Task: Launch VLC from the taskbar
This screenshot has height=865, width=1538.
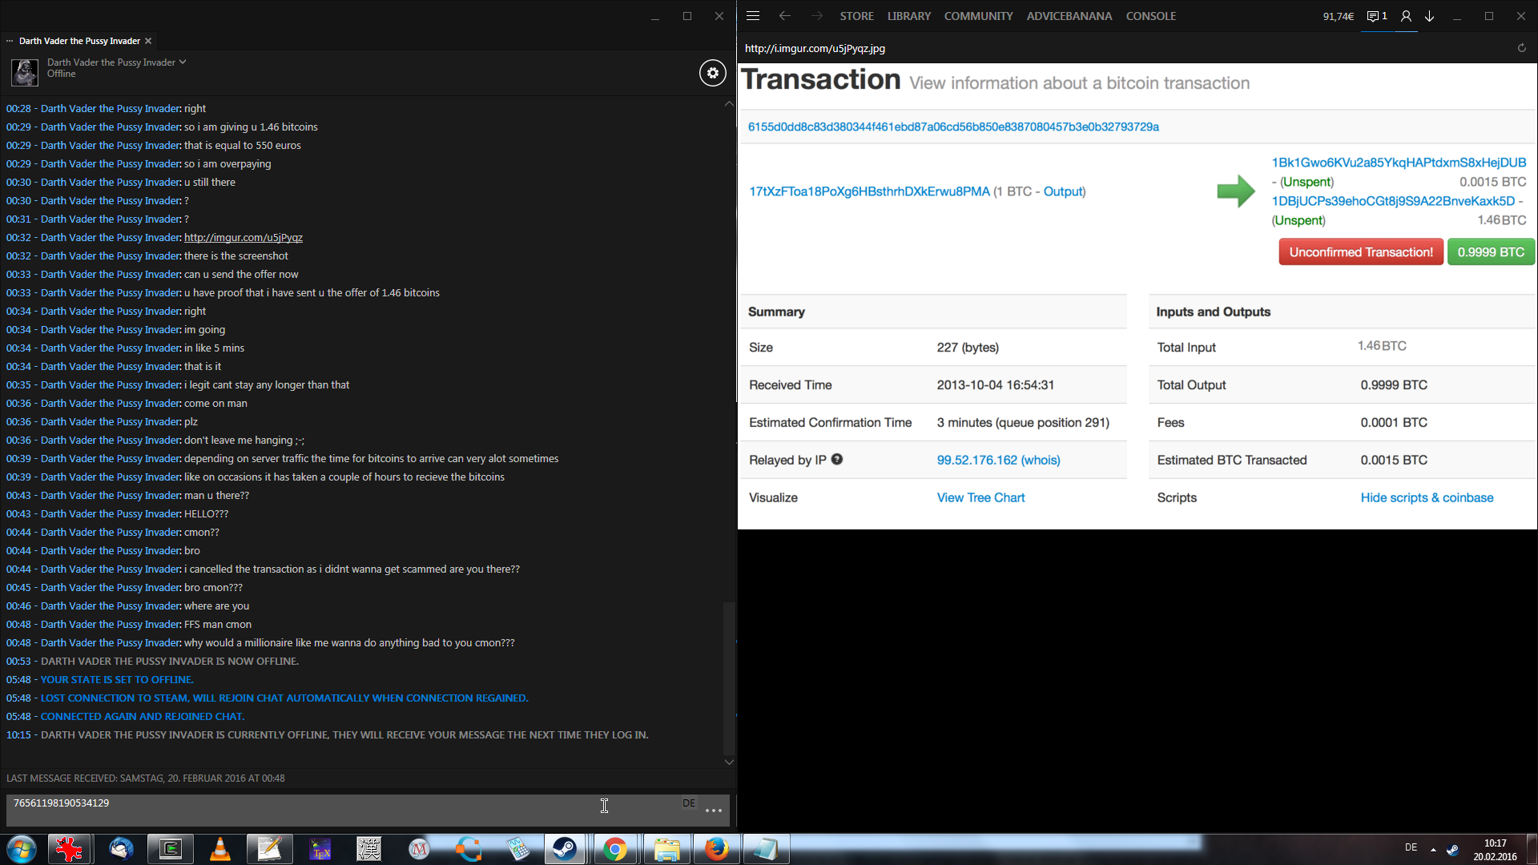Action: pyautogui.click(x=219, y=849)
